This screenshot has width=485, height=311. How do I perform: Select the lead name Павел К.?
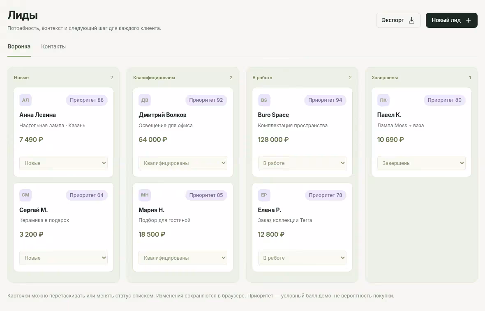click(389, 115)
